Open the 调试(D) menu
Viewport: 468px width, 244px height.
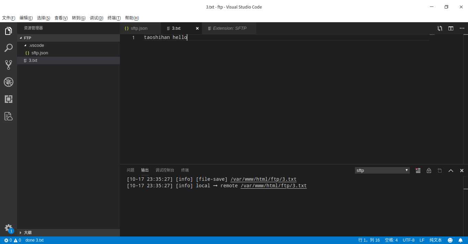97,18
